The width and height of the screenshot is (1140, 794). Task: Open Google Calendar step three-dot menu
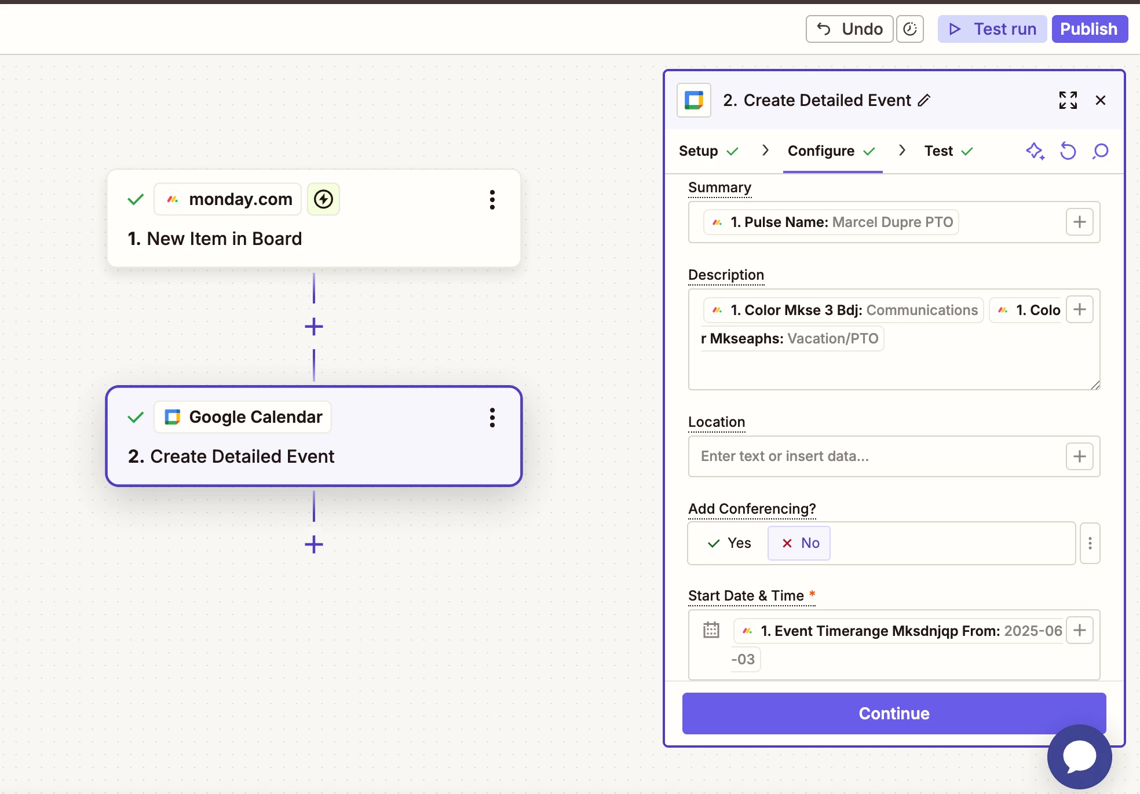point(492,418)
